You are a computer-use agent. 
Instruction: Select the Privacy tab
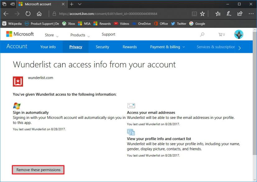tap(76, 47)
